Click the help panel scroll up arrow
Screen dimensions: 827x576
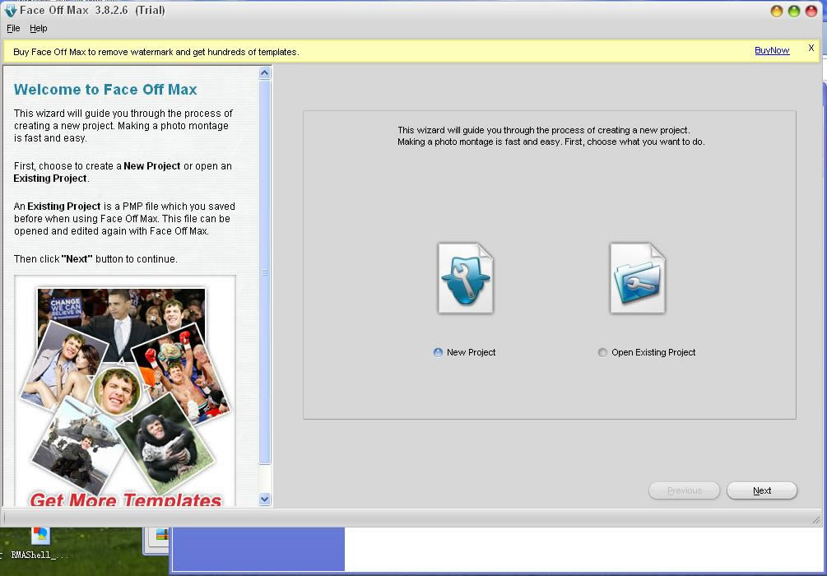coord(265,72)
